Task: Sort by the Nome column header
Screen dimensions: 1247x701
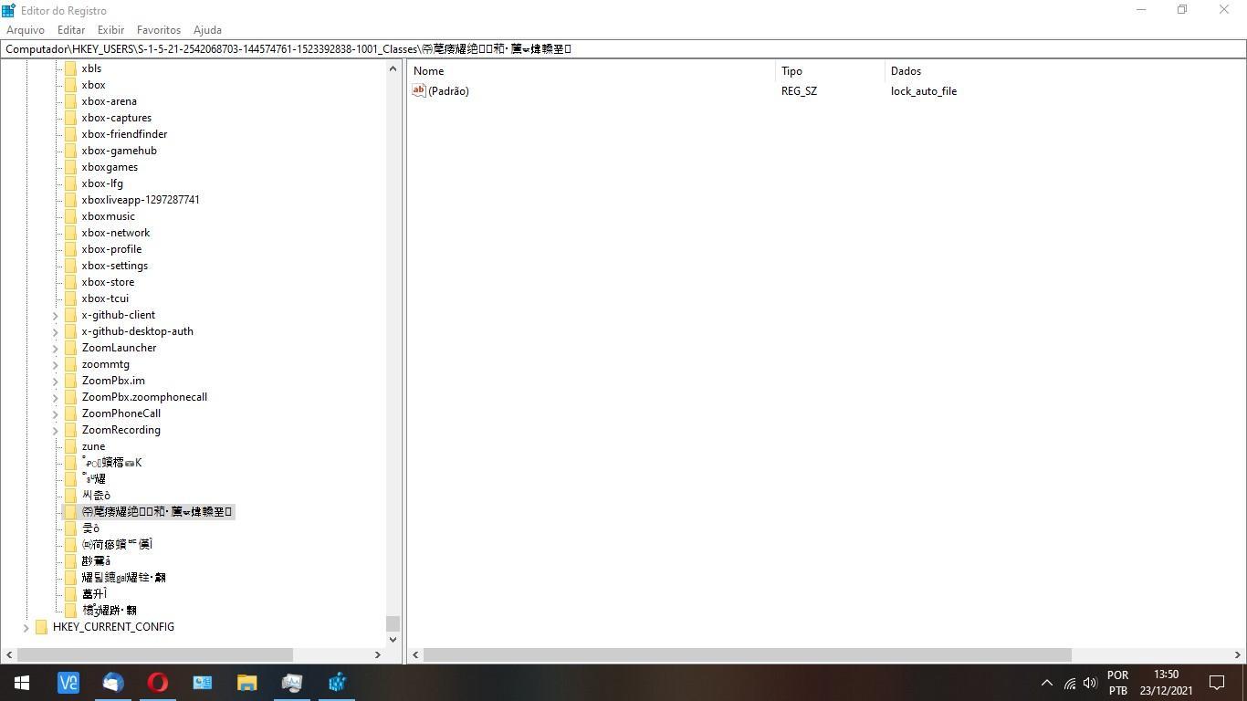Action: tap(592, 70)
